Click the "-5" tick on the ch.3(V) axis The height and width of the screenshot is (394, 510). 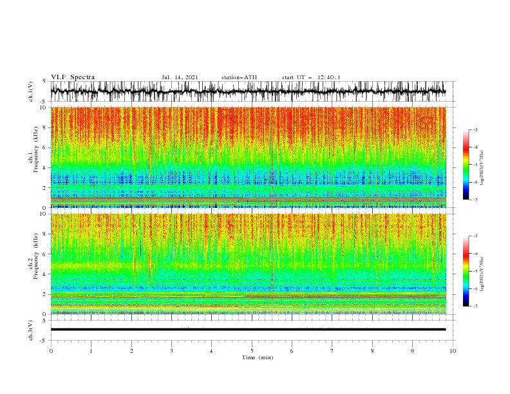click(44, 341)
